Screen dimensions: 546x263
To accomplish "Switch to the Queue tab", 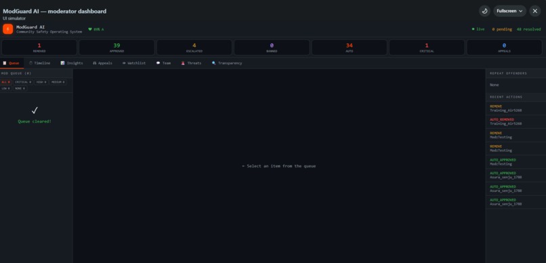I will click(x=12, y=63).
